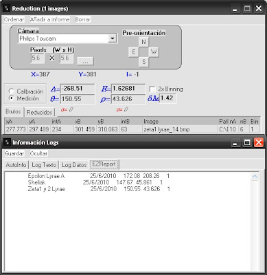Image resolution: width=267 pixels, height=275 pixels.
Task: Click the rho value 43.626 field
Action: coord(128,99)
